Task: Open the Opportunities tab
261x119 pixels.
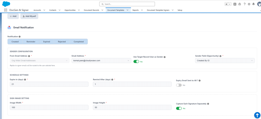Action: 70,10
